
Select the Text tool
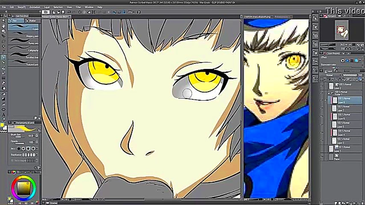[3, 114]
